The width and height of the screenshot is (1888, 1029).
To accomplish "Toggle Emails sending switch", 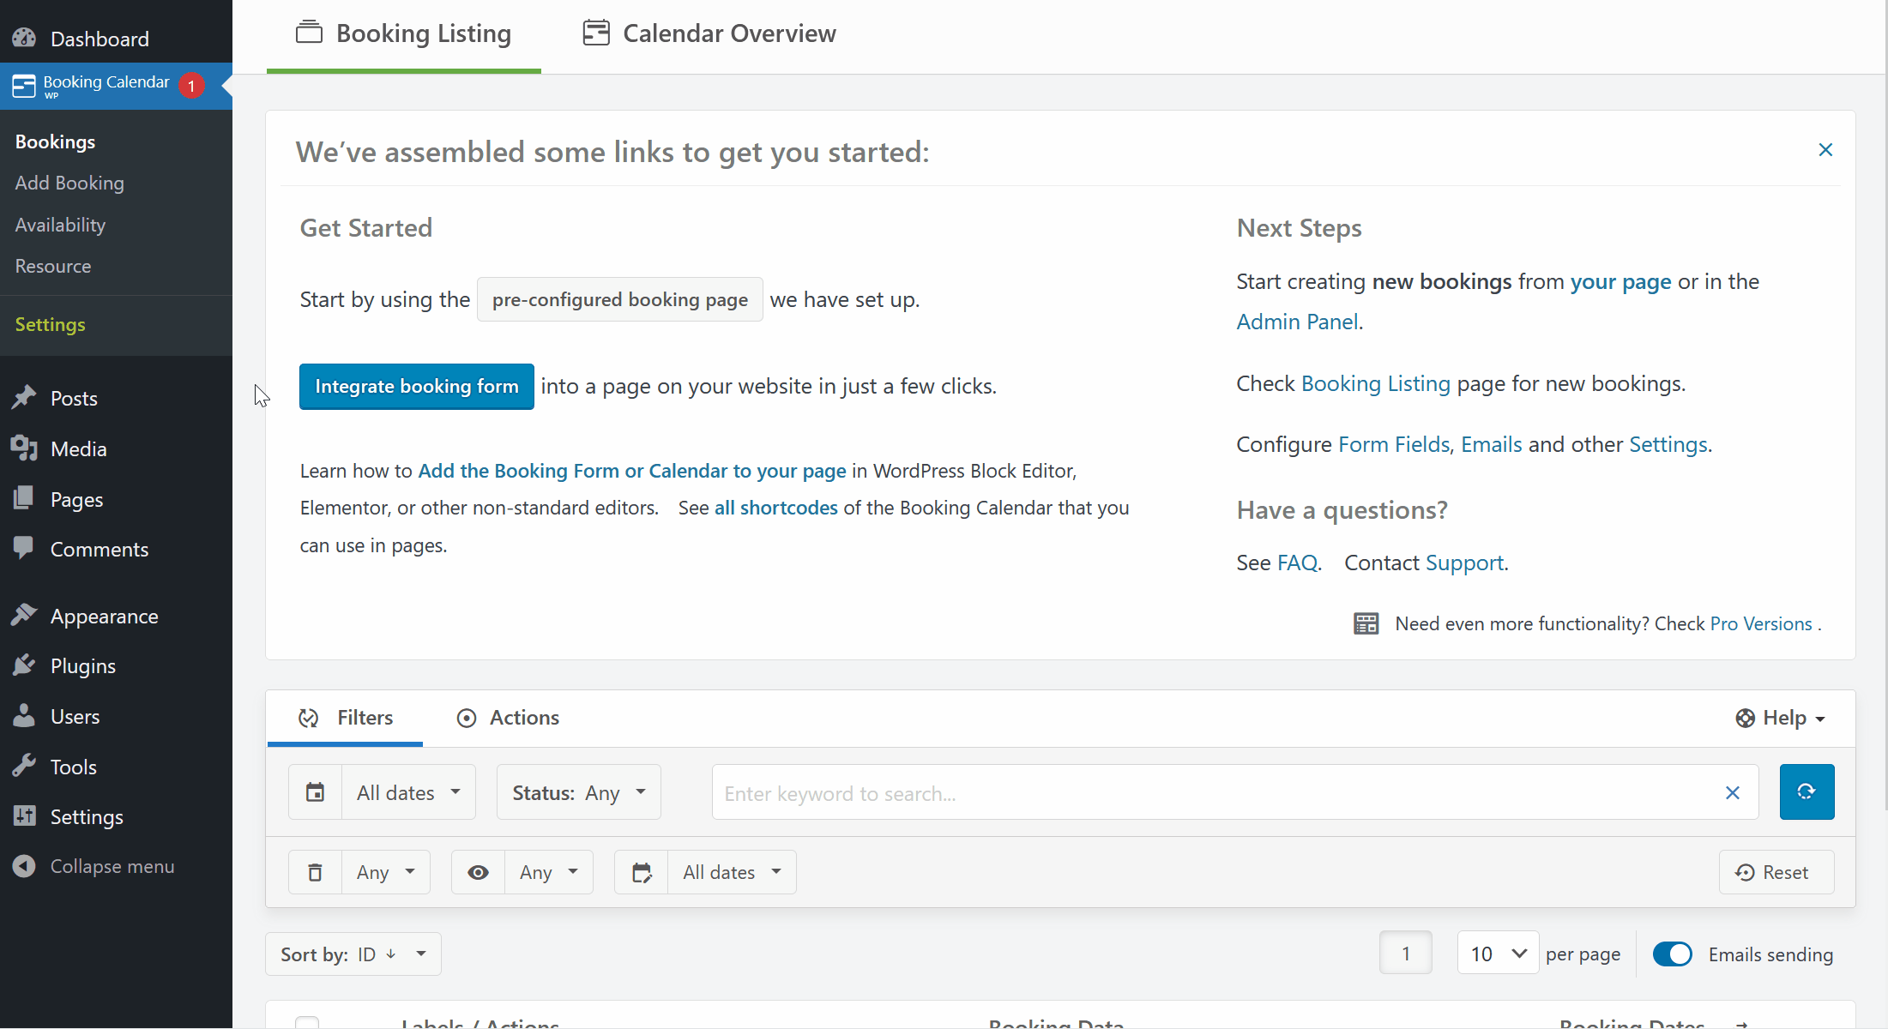I will [x=1672, y=954].
